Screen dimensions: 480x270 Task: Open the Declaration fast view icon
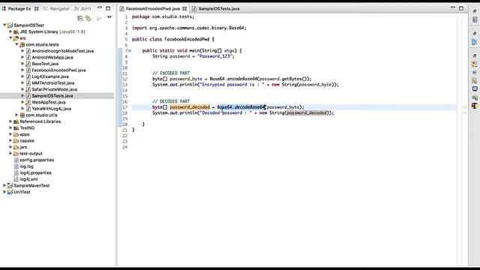tap(475, 81)
